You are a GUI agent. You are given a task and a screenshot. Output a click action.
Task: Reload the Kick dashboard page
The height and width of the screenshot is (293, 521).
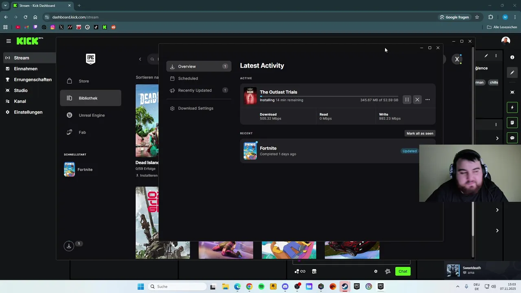25,17
